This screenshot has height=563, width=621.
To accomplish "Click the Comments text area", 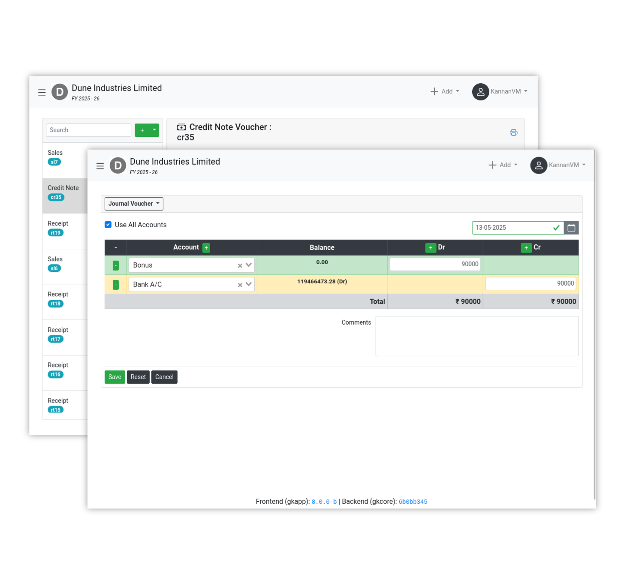I will point(477,336).
